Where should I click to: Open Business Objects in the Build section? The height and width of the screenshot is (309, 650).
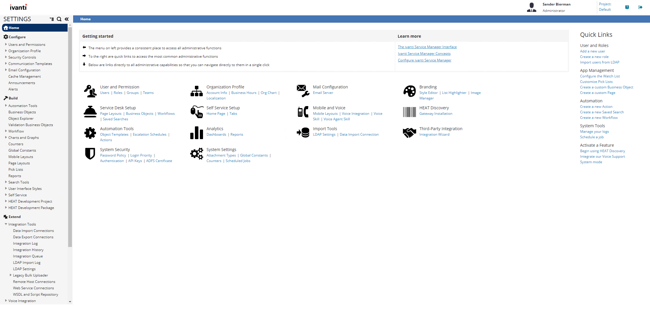(x=22, y=112)
